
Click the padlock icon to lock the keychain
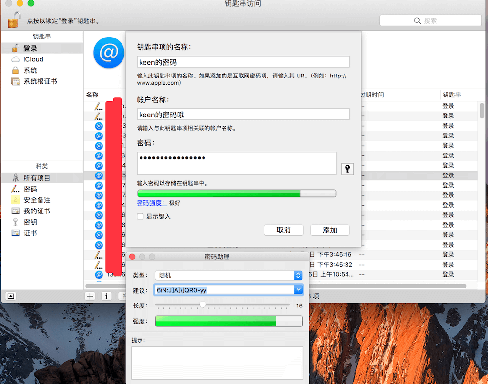14,20
